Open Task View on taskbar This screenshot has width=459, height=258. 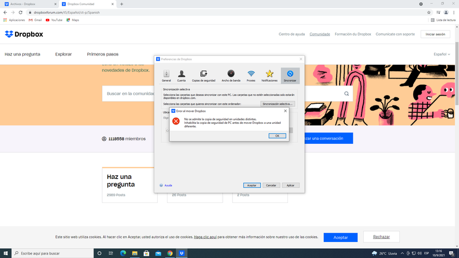click(x=111, y=253)
